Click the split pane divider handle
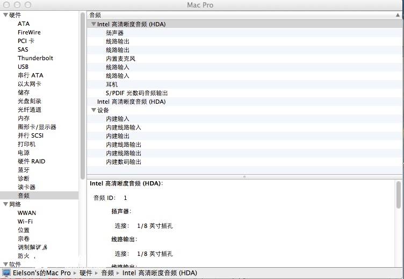This screenshot has height=279, width=404. point(244,177)
